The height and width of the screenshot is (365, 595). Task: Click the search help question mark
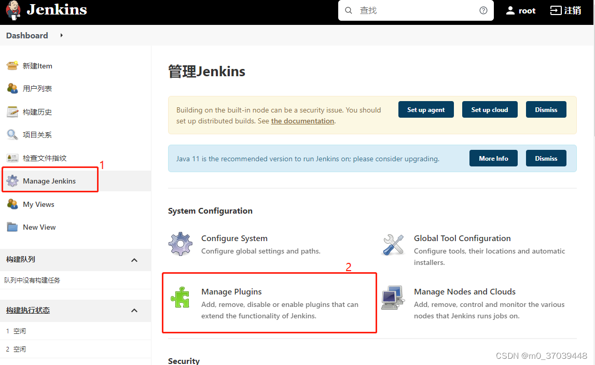(483, 10)
